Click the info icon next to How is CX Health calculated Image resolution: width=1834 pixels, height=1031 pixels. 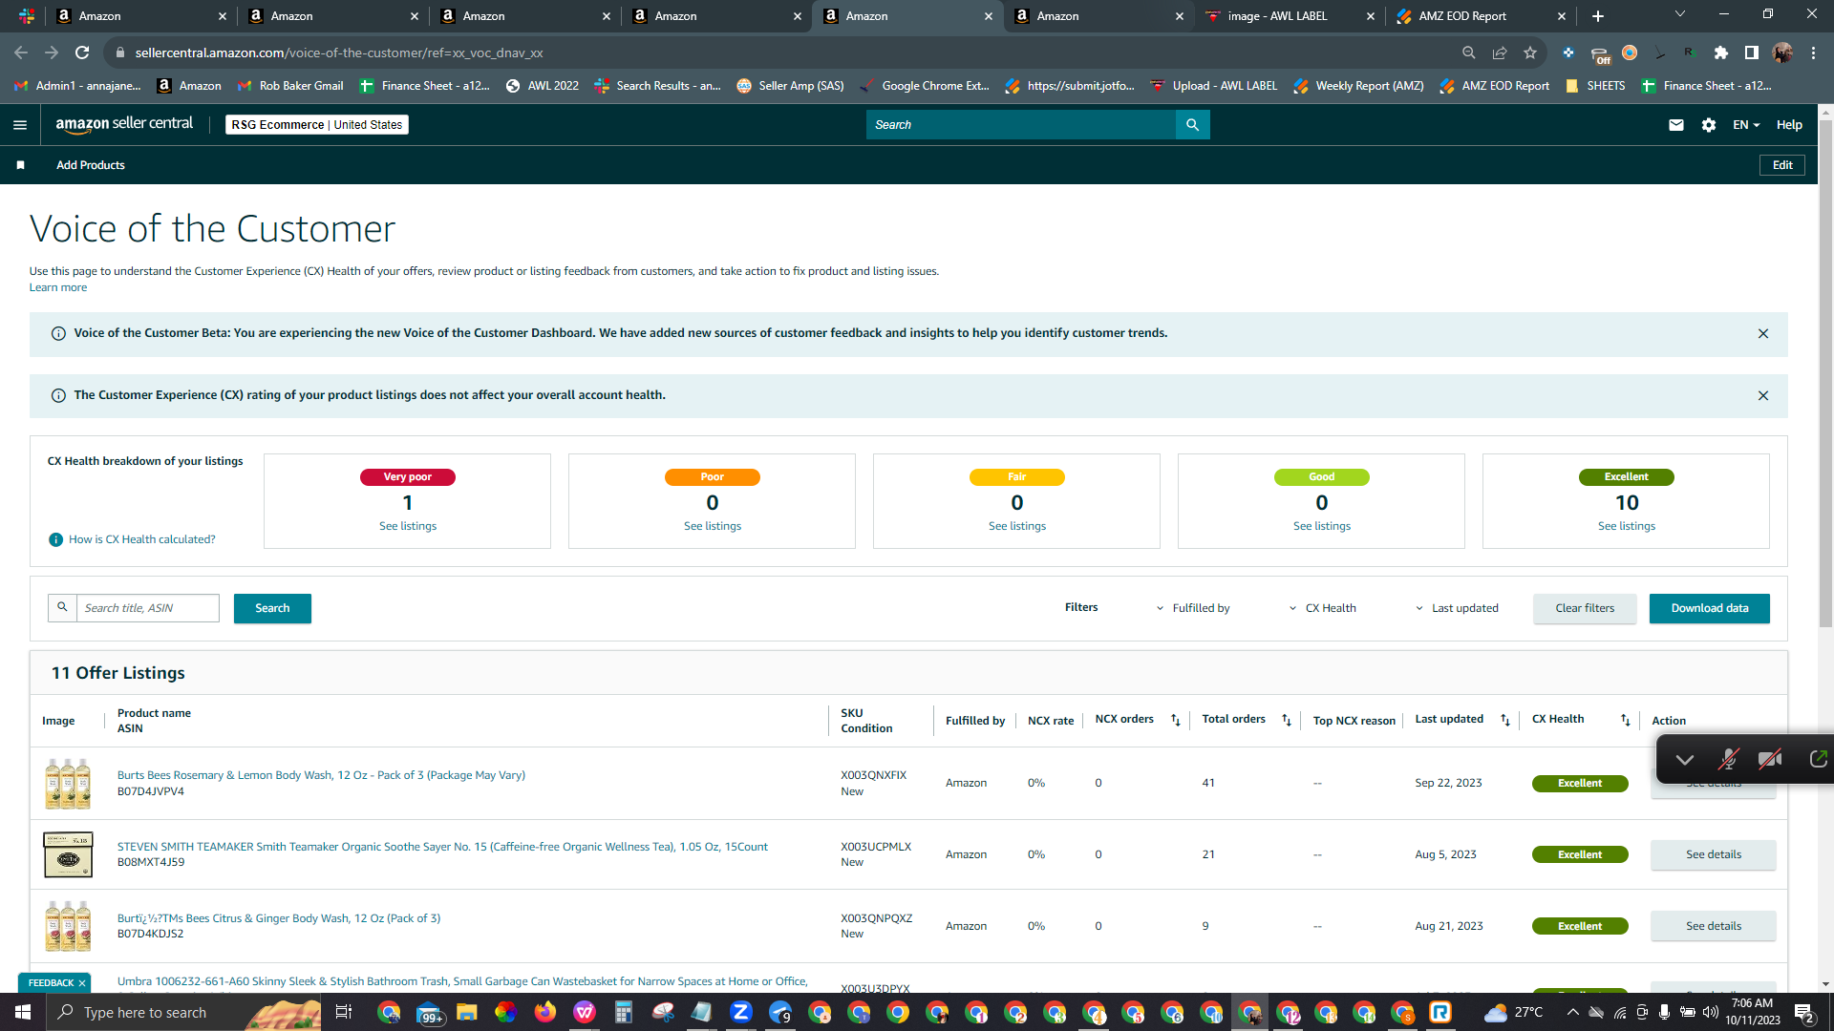(x=55, y=539)
